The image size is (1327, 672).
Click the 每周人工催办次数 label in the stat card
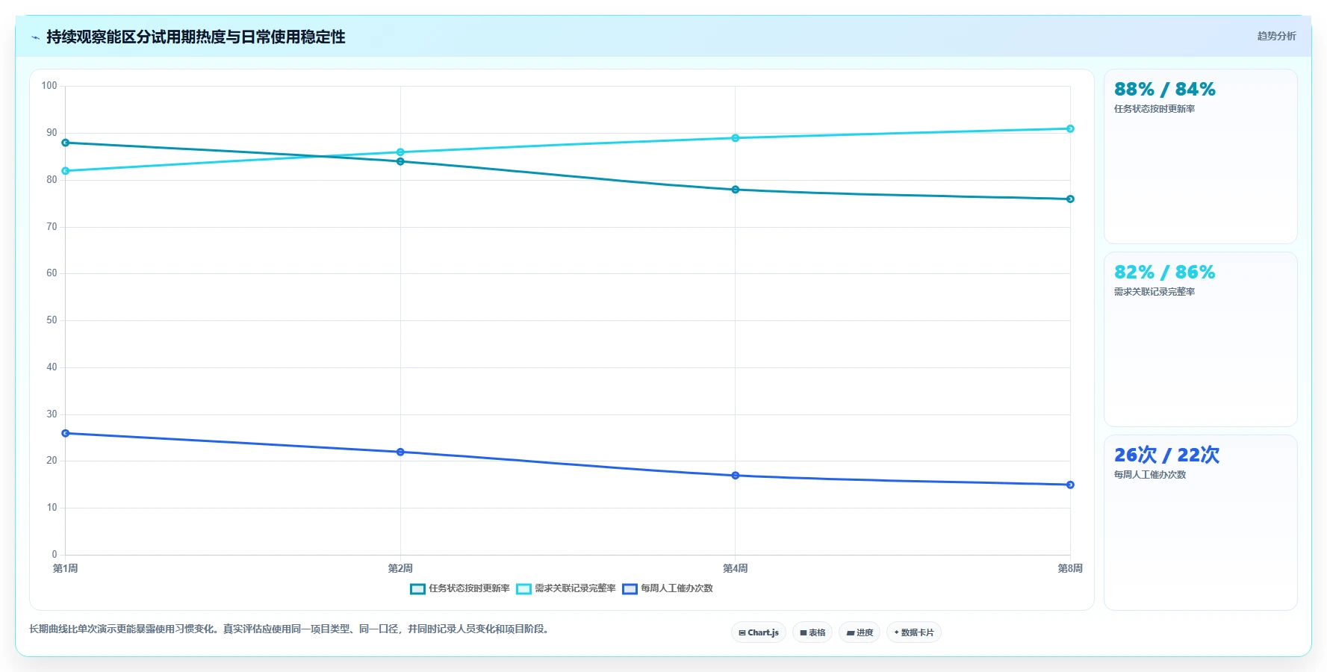click(1150, 475)
